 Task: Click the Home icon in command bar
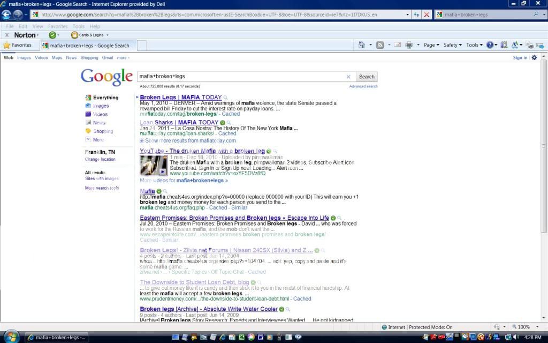362,45
